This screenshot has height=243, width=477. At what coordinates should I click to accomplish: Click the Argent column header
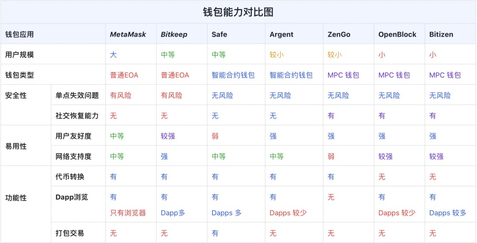point(281,34)
